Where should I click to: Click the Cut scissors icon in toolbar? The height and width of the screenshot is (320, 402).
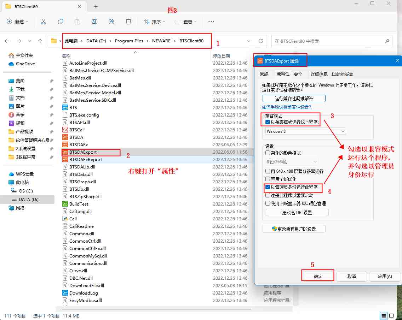pyautogui.click(x=43, y=22)
